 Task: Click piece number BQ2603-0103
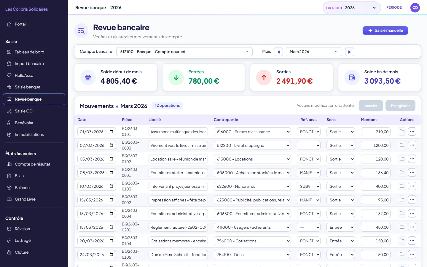pos(130,186)
